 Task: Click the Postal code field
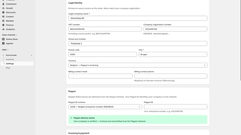[102, 54]
